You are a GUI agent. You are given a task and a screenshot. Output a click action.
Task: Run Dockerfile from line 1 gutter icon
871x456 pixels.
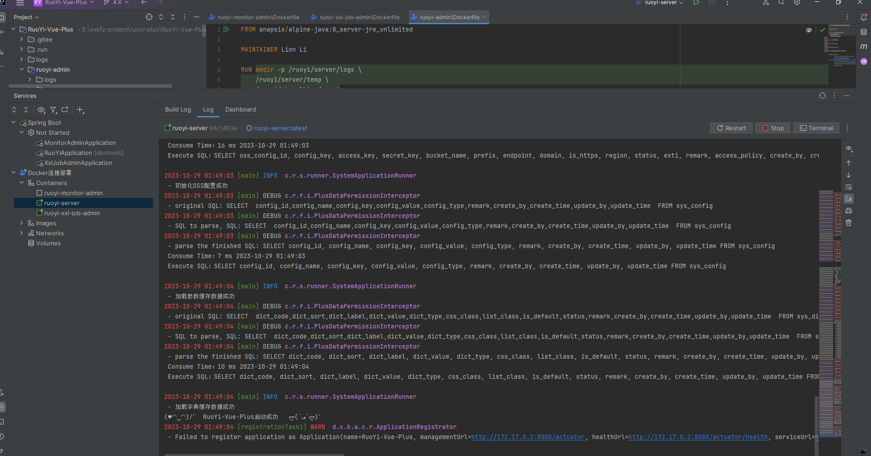(226, 29)
